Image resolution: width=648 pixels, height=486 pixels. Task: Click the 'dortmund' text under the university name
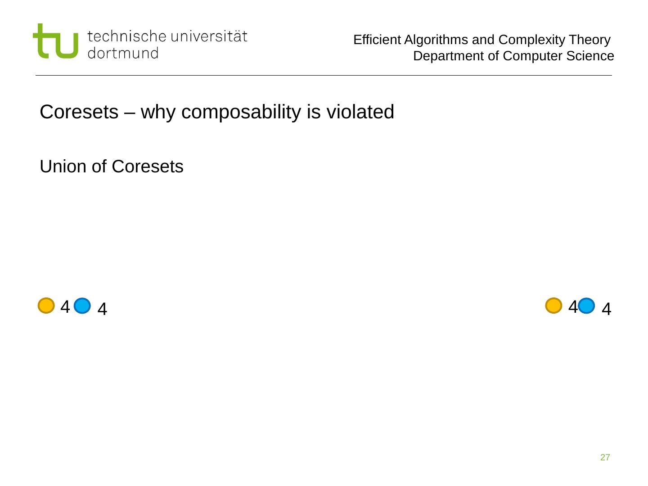pos(123,53)
